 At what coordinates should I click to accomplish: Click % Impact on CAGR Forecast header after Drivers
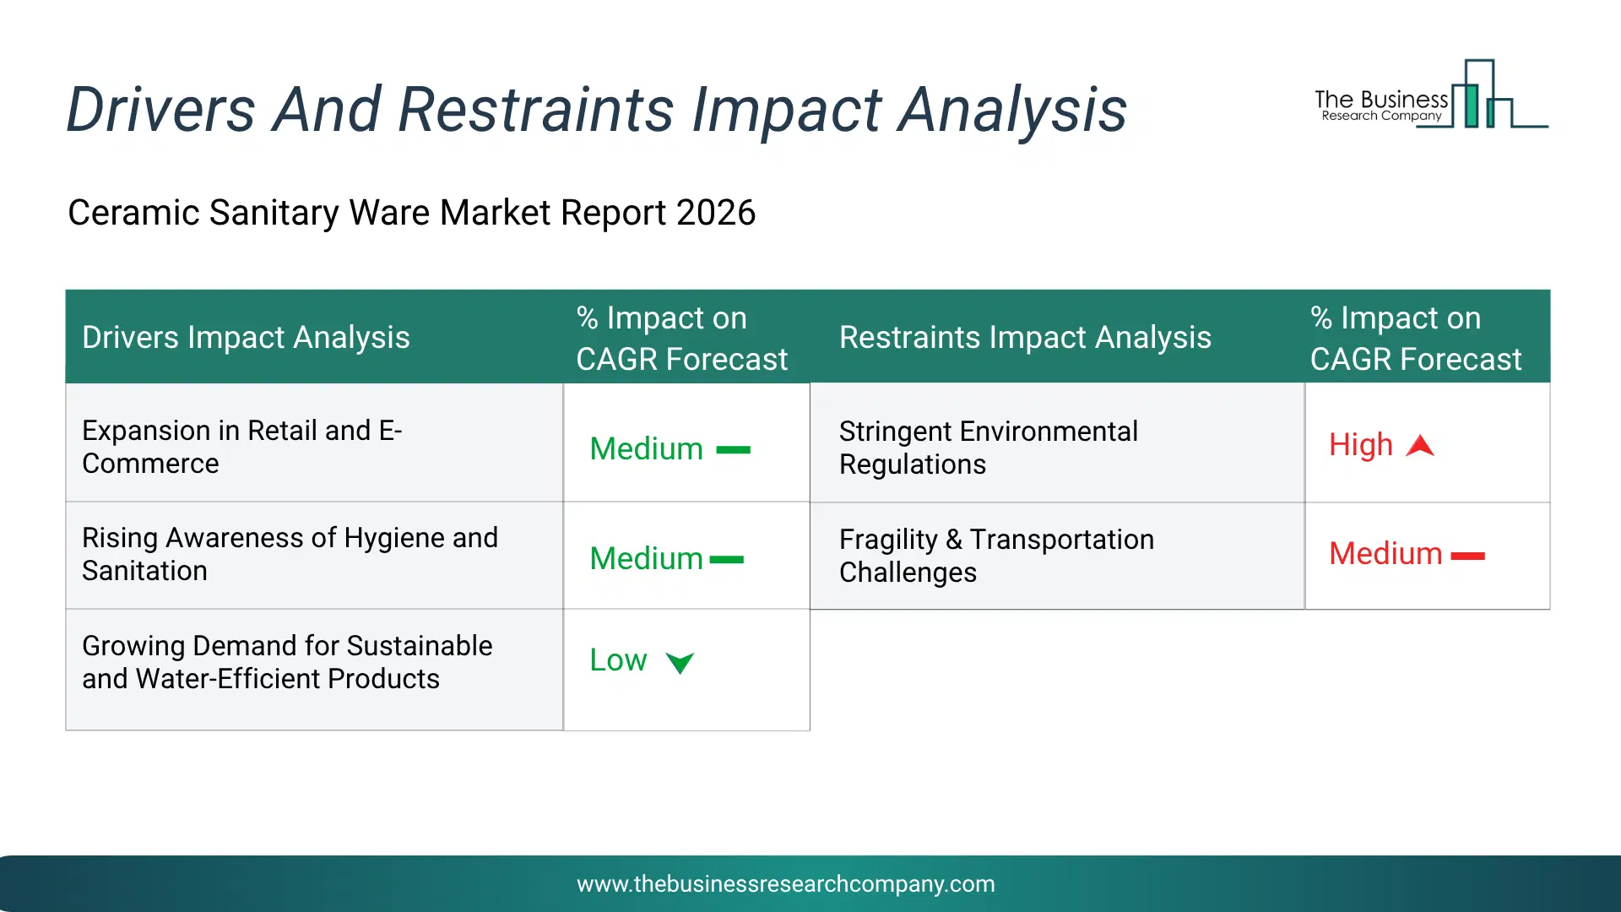click(x=681, y=339)
